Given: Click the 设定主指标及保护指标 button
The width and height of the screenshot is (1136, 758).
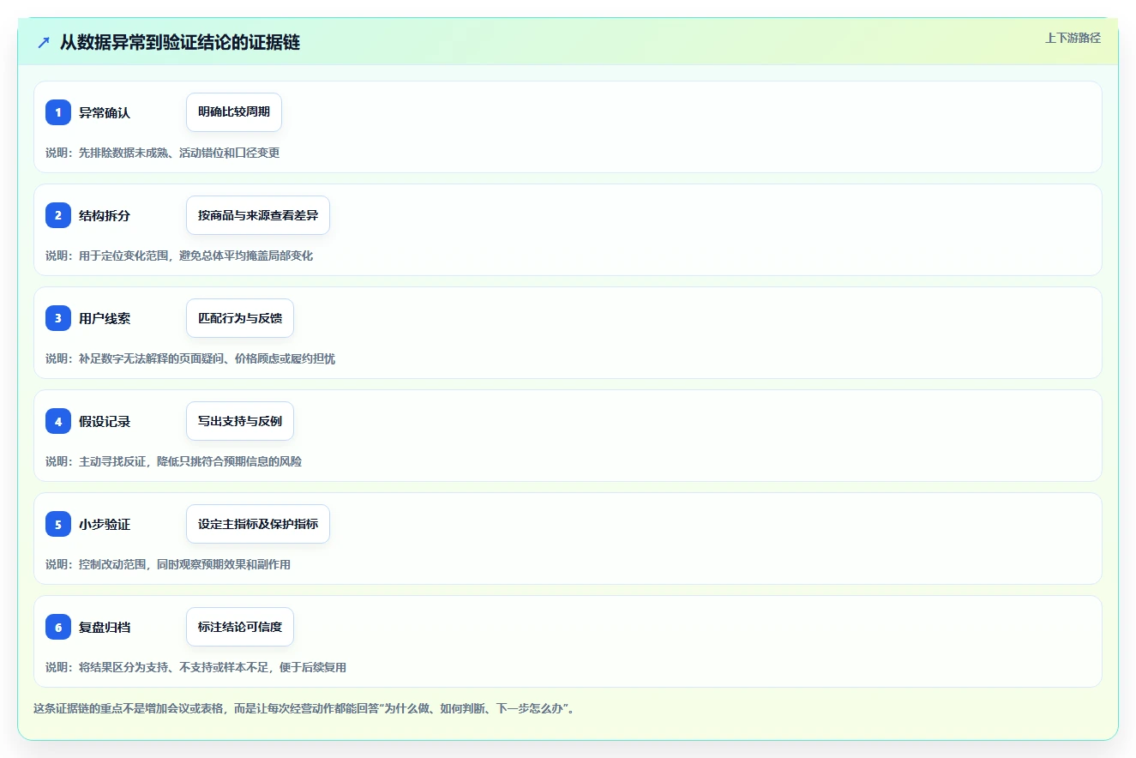Looking at the screenshot, I should [258, 524].
